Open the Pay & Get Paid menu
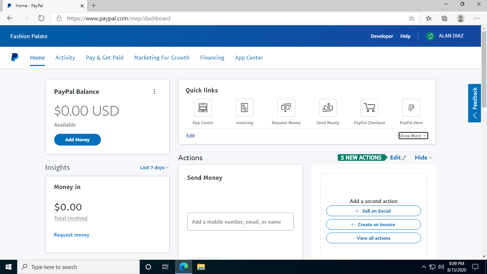 point(105,58)
